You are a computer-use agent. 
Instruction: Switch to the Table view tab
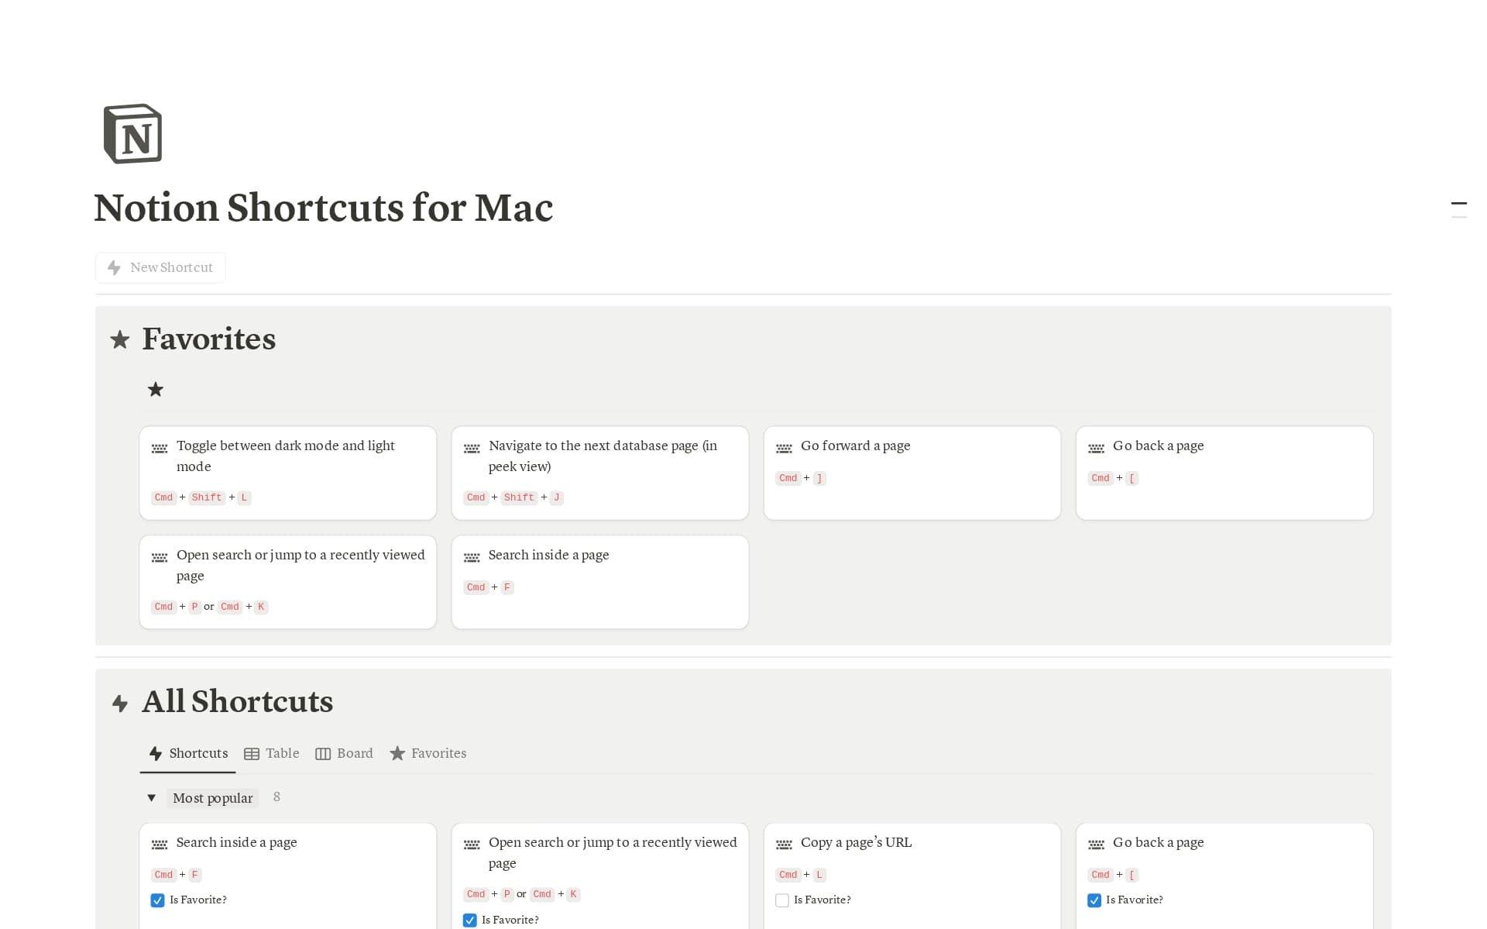[x=272, y=752]
